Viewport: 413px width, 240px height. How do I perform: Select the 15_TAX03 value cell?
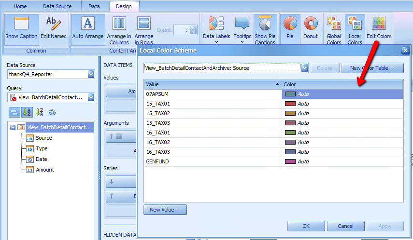[x=213, y=123]
